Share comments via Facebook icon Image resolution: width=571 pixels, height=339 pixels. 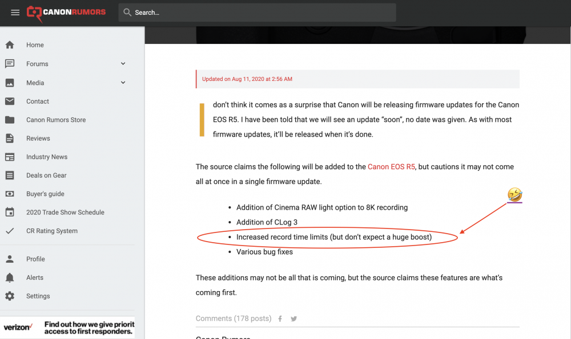click(x=280, y=319)
